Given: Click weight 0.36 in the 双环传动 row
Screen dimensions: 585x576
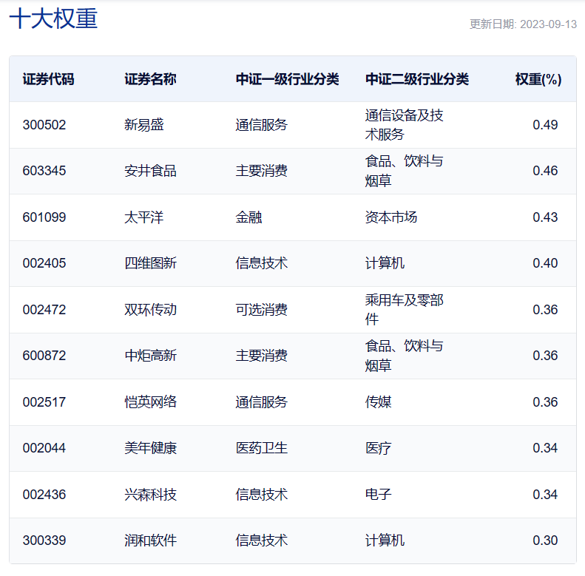Looking at the screenshot, I should click(545, 310).
